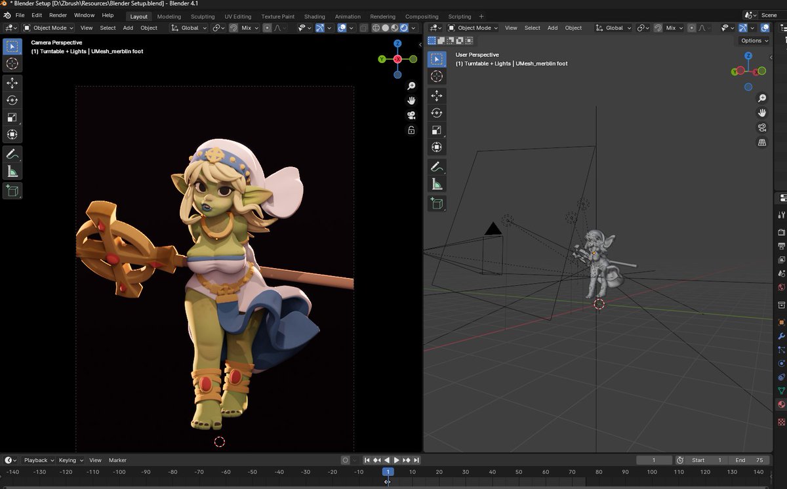Click the current frame field in timeline
The height and width of the screenshot is (489, 787).
coord(654,460)
